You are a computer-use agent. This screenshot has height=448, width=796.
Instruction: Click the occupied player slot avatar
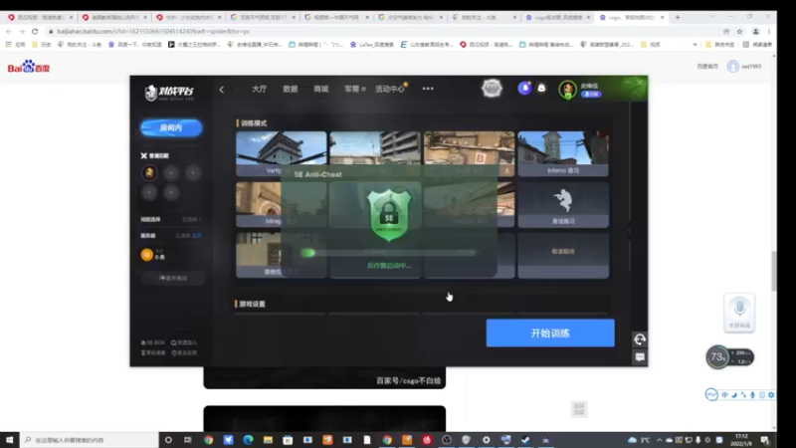tap(149, 173)
